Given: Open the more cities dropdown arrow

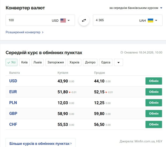Looking at the screenshot, I should (118, 63).
